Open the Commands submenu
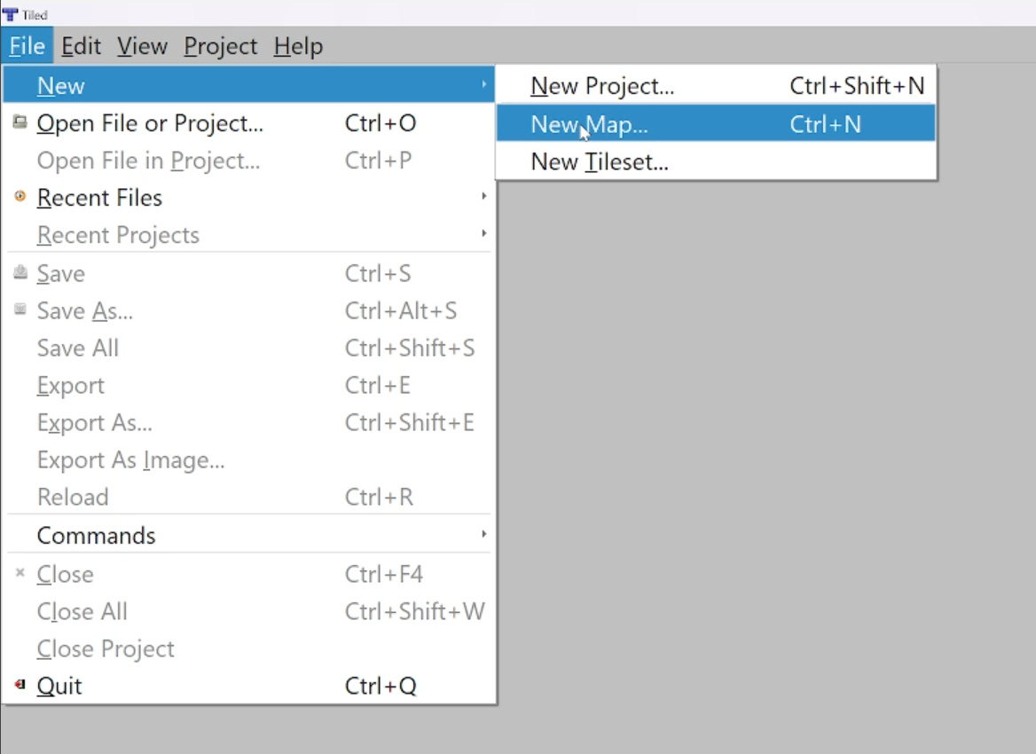The width and height of the screenshot is (1036, 754). tap(483, 534)
